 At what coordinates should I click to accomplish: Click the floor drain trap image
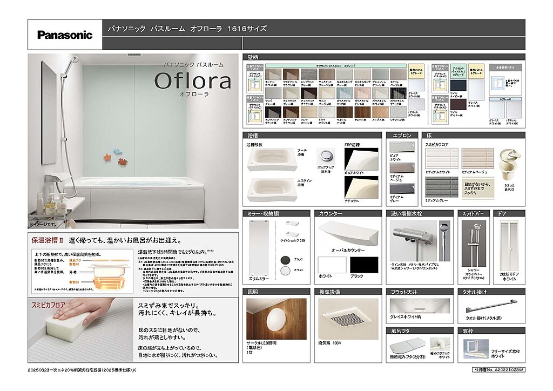coord(510,164)
